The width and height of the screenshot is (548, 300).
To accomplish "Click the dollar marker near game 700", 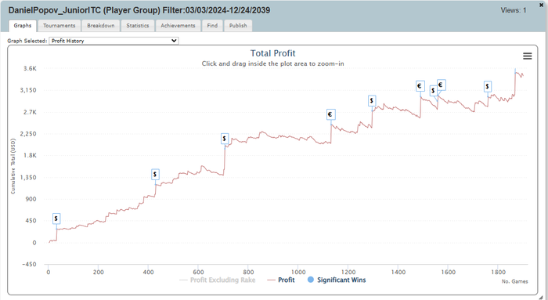I will click(225, 139).
